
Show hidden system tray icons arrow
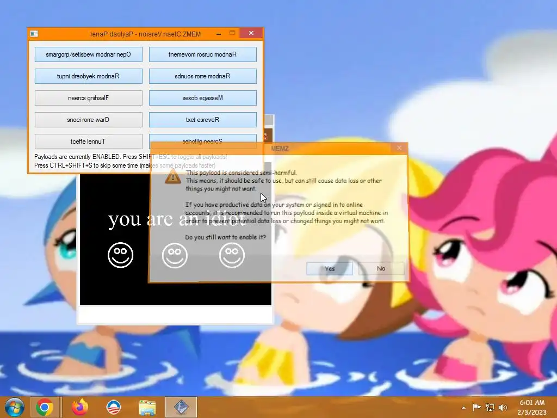pos(463,408)
